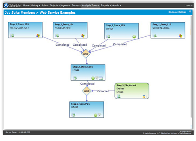Image resolution: width=196 pixels, height=141 pixels.
Task: Click the vertical scrollbar on the right
Action: click(191, 66)
